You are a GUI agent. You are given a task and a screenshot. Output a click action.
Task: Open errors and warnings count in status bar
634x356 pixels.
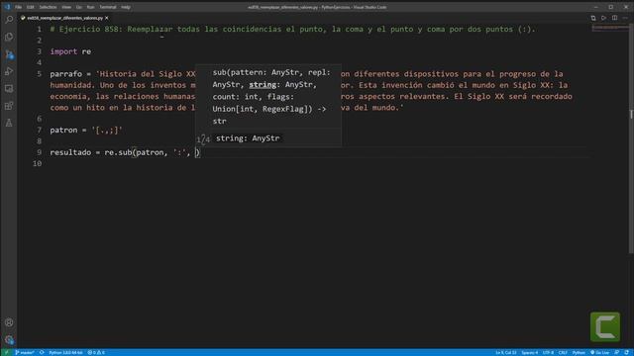tap(96, 352)
